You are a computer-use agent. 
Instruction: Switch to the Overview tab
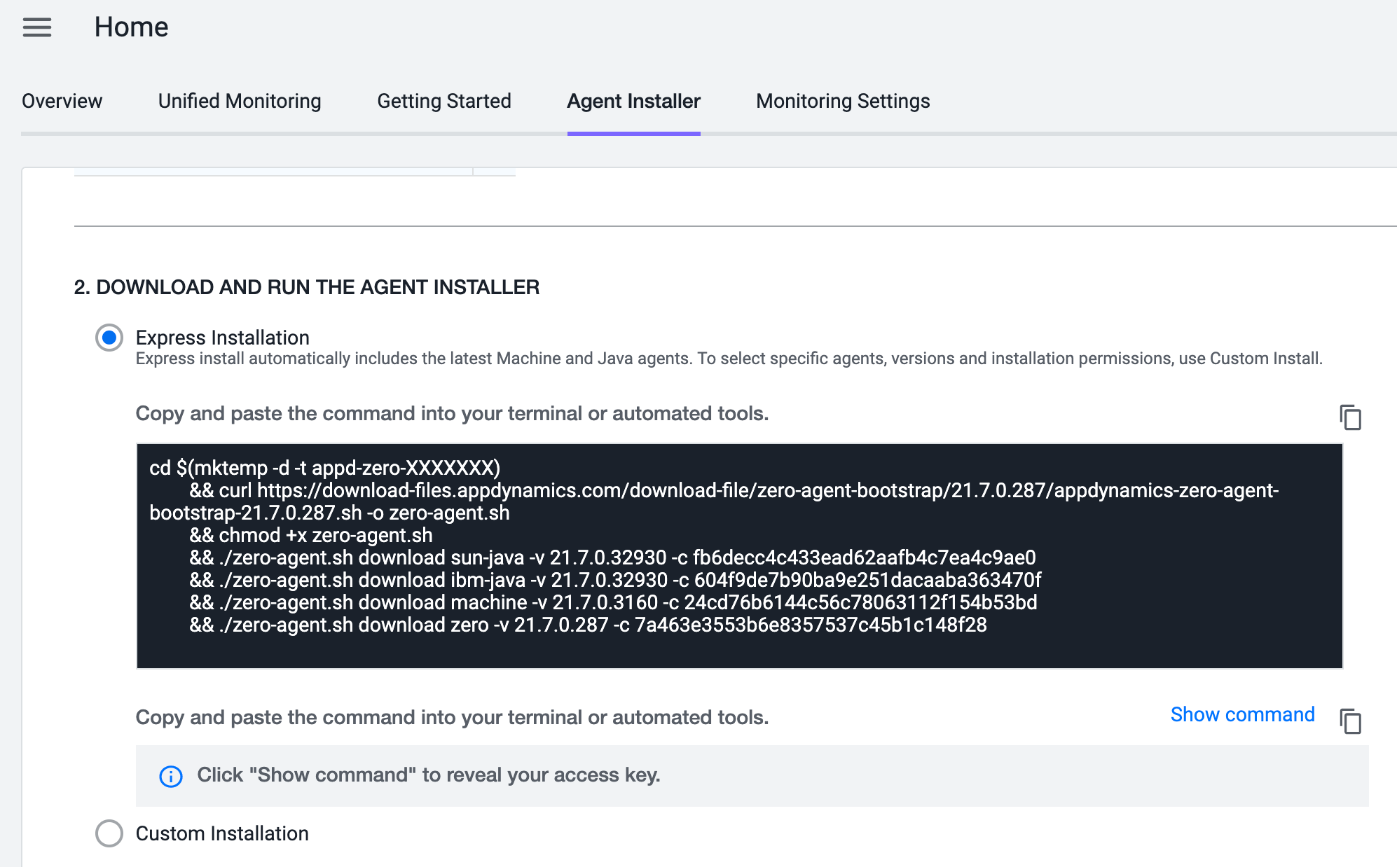pyautogui.click(x=62, y=101)
